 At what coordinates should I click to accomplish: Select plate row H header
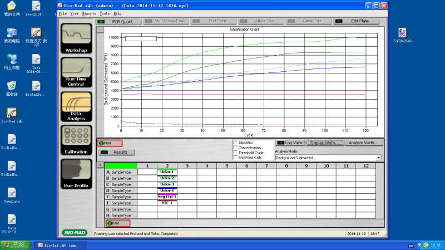click(x=107, y=215)
